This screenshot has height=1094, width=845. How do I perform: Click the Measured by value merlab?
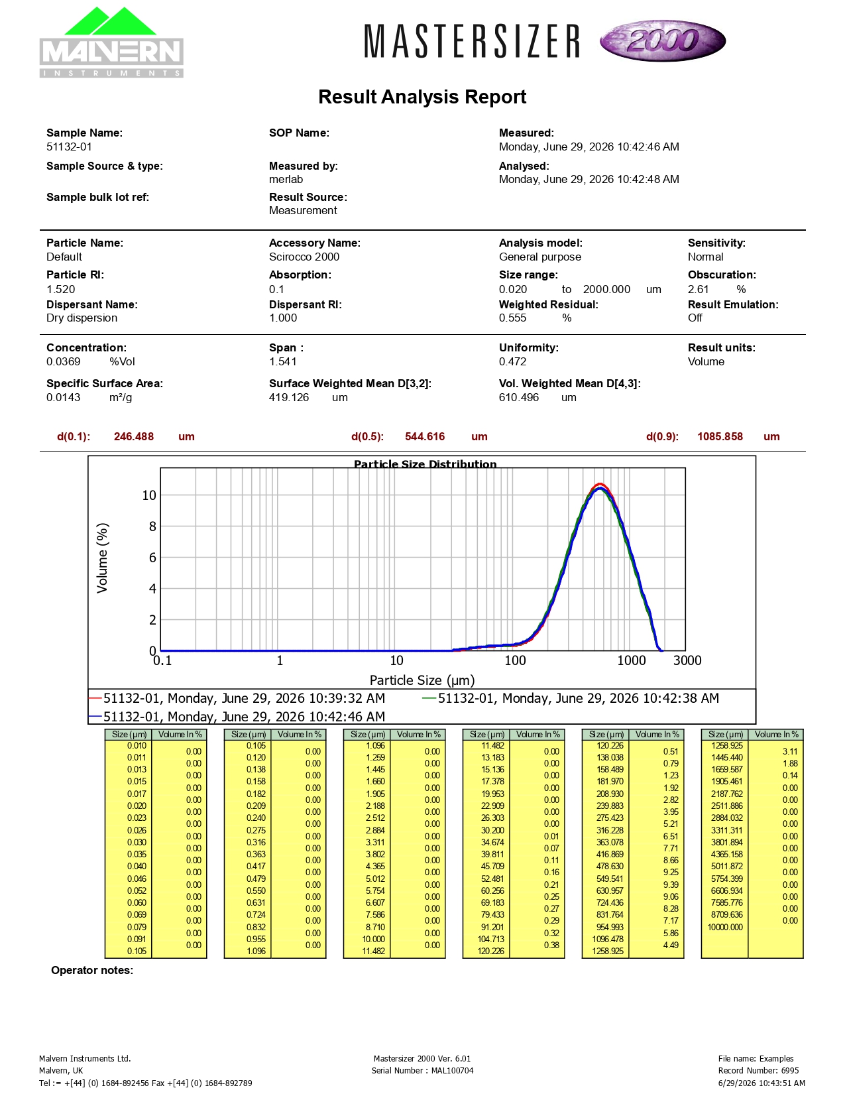tap(286, 179)
